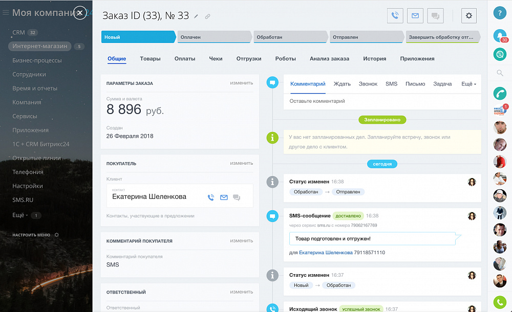Click Настроить меню link
The width and height of the screenshot is (512, 312).
[31, 235]
